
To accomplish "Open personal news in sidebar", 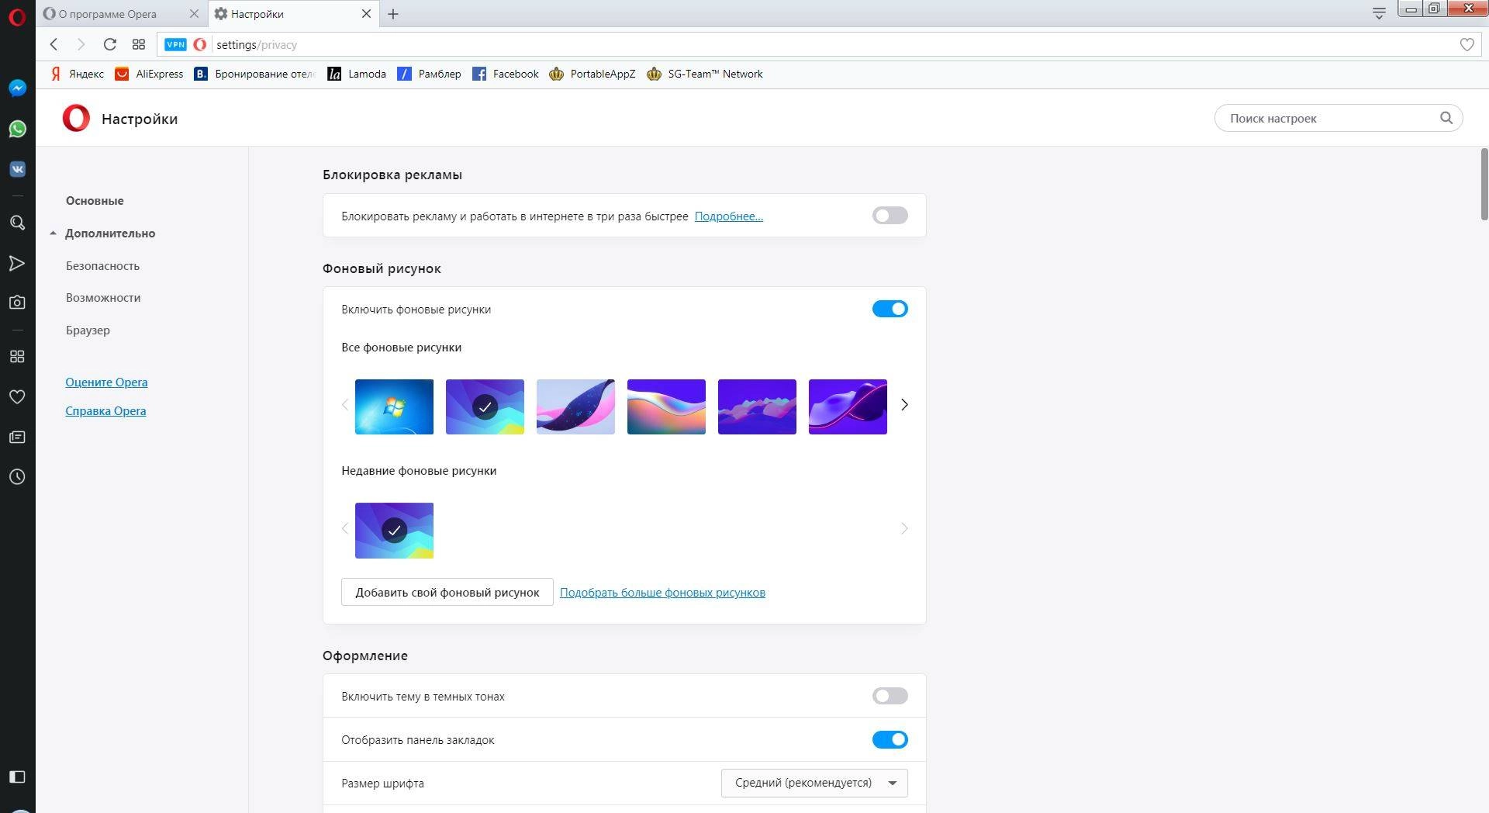I will (x=17, y=437).
